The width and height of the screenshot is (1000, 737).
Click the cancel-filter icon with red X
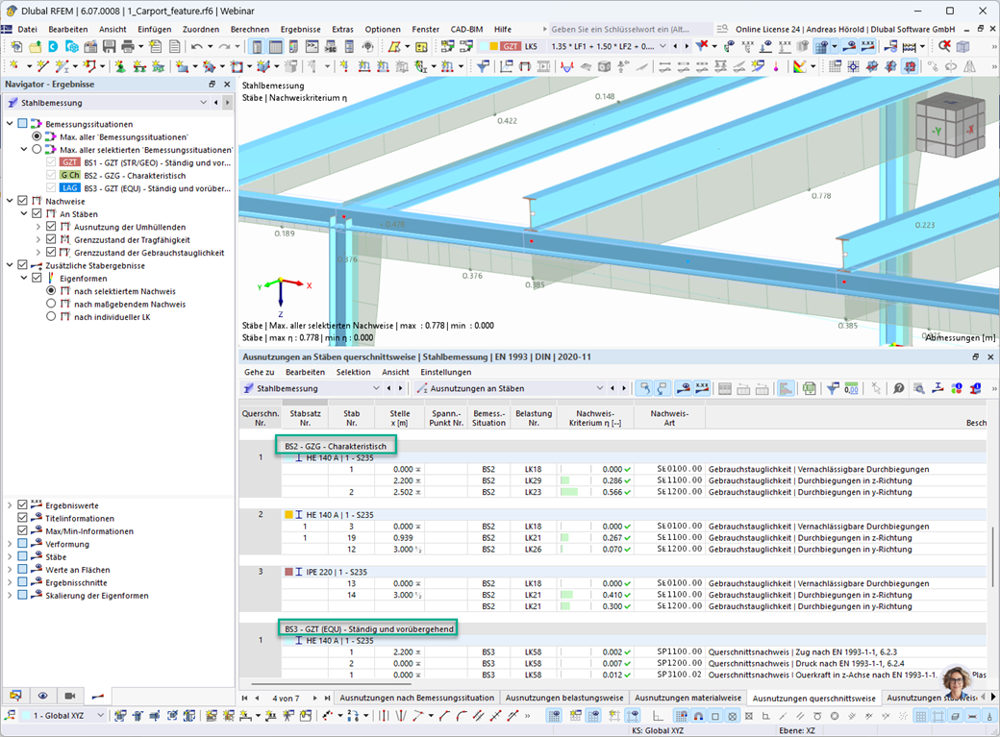702,46
